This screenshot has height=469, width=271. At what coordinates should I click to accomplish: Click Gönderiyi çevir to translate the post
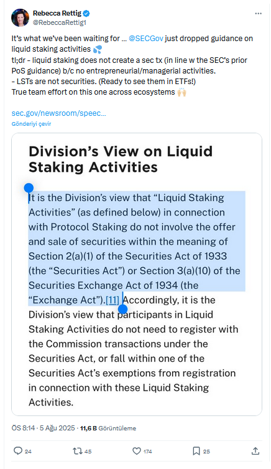[31, 124]
